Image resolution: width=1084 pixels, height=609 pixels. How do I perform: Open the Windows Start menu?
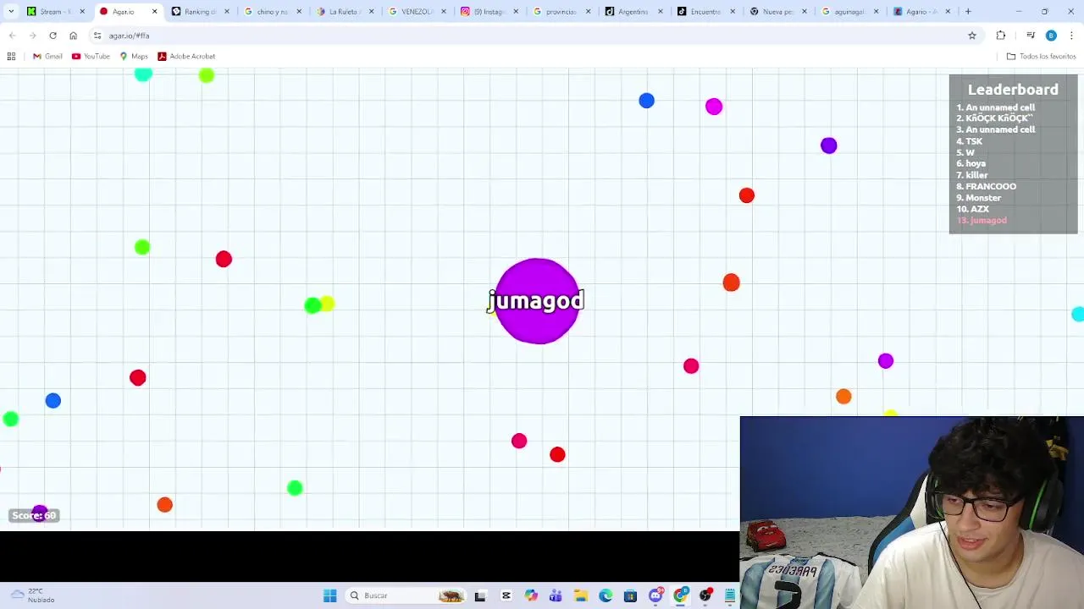coord(329,595)
